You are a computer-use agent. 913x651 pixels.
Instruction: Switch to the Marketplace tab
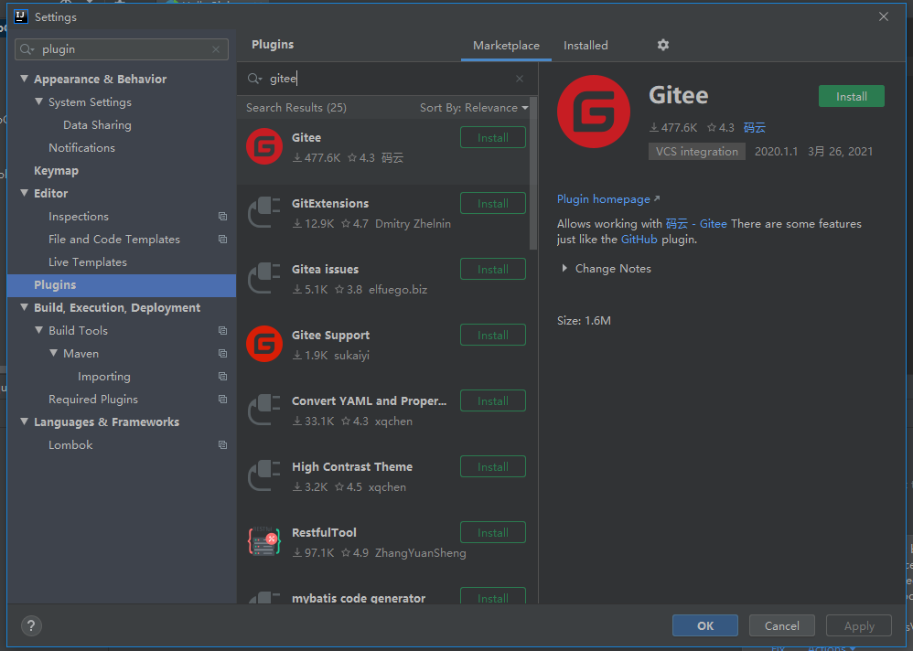pos(506,46)
